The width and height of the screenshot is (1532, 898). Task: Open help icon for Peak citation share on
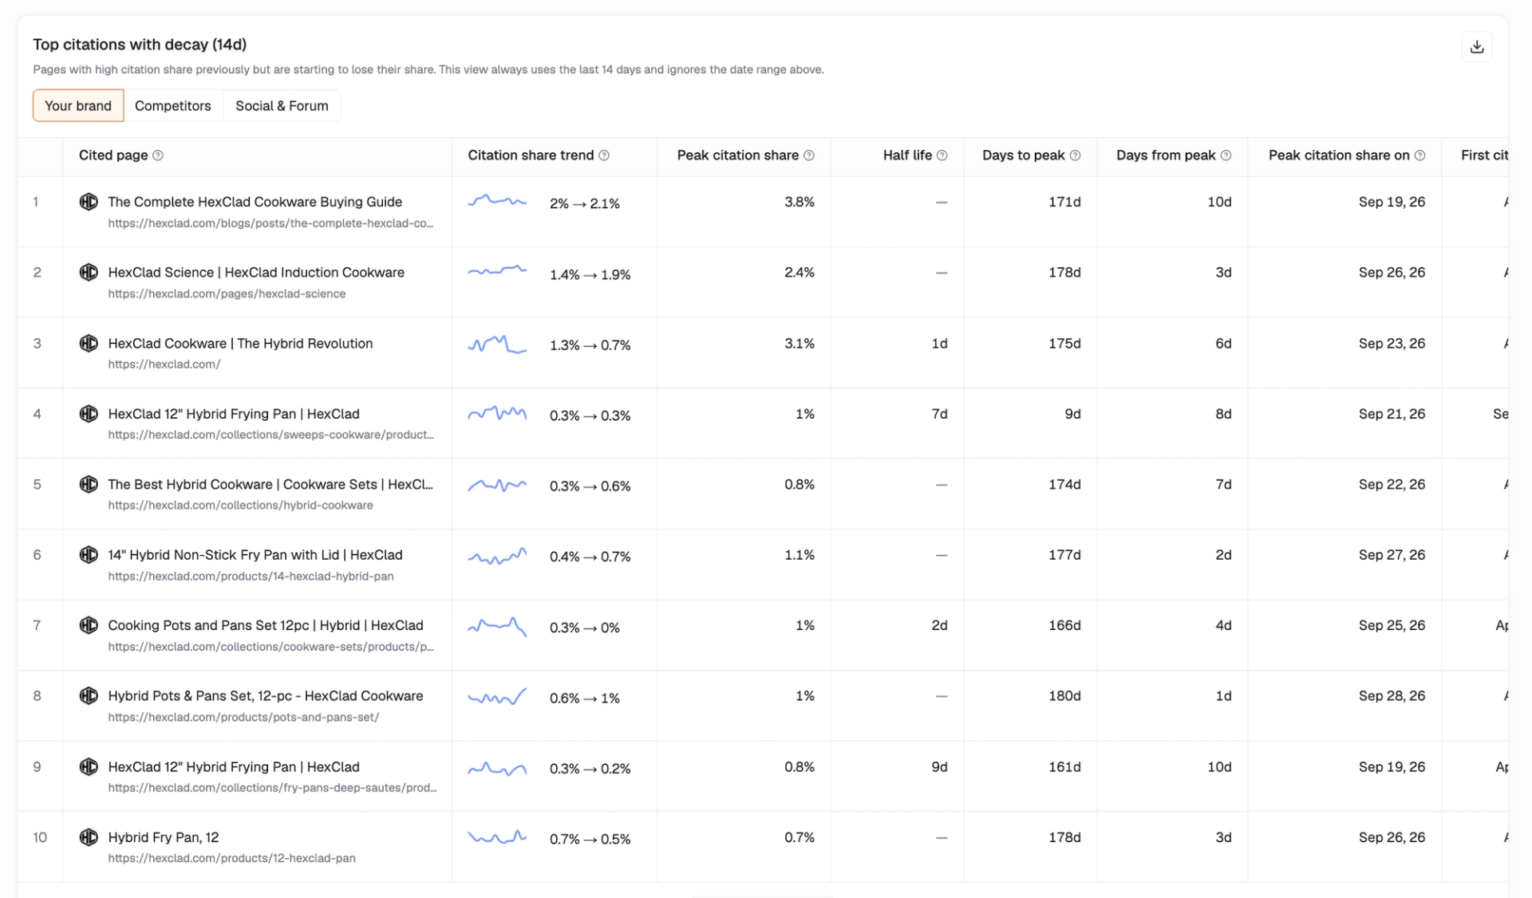[x=1419, y=156]
